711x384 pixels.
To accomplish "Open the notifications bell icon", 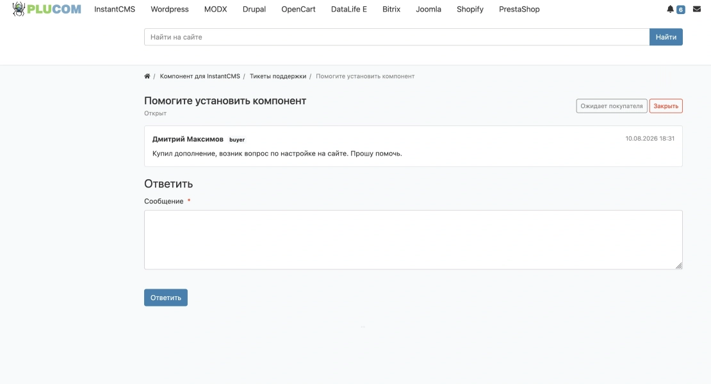I will (x=670, y=9).
